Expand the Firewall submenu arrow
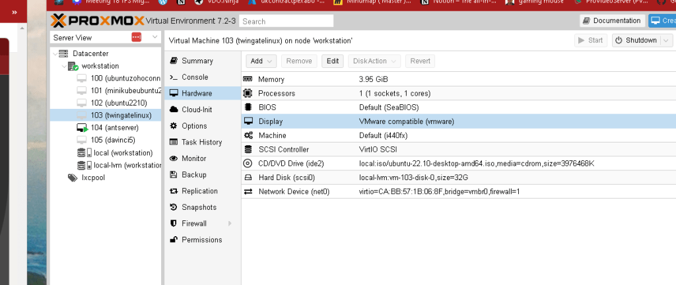The image size is (676, 285). 230,224
